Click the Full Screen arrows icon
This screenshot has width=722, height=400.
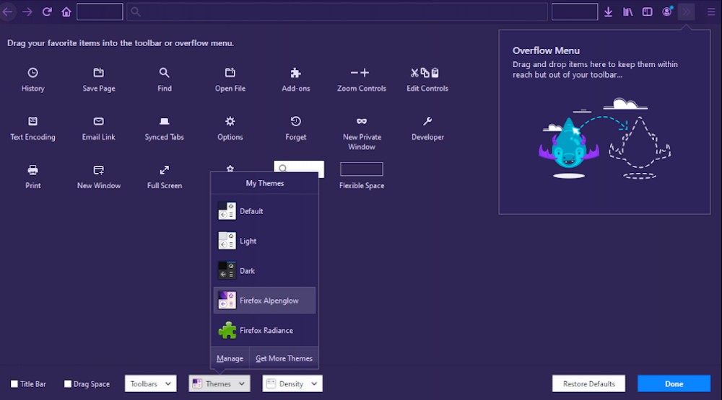[x=165, y=170]
